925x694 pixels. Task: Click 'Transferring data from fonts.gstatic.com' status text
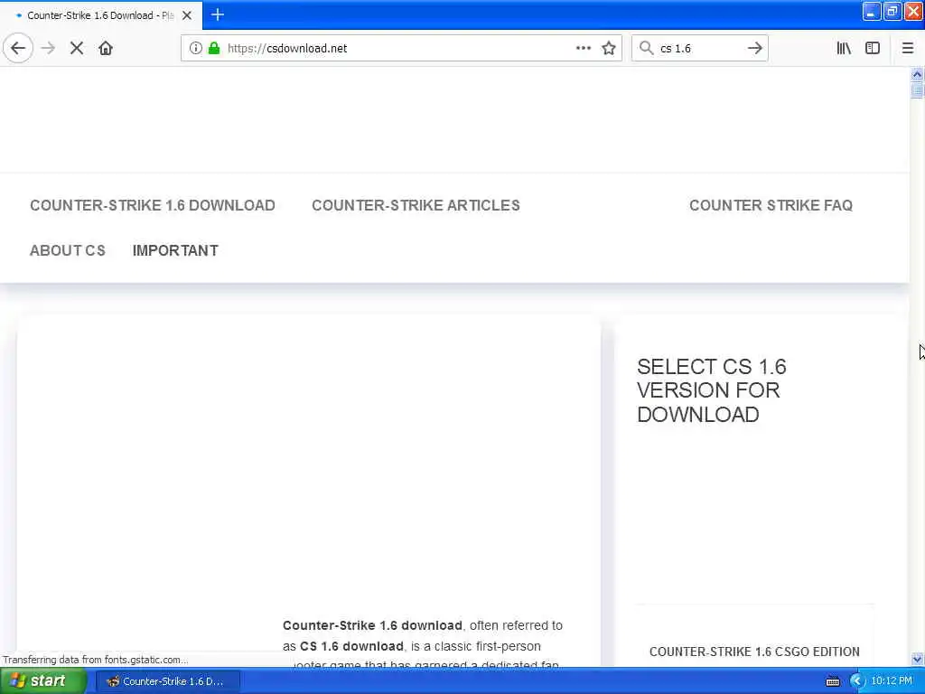pyautogui.click(x=96, y=660)
